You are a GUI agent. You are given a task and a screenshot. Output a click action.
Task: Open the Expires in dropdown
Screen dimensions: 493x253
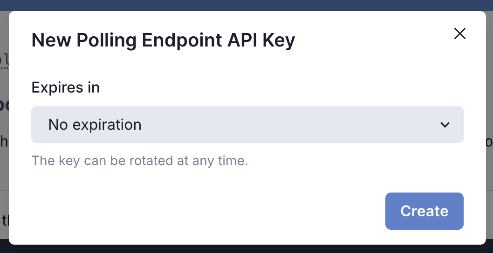[x=247, y=125]
